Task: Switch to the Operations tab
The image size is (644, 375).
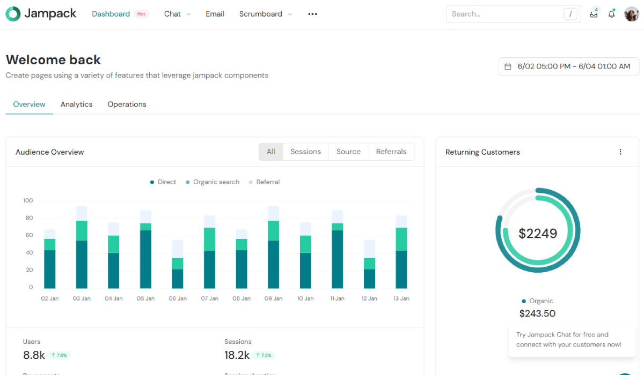Action: point(127,104)
